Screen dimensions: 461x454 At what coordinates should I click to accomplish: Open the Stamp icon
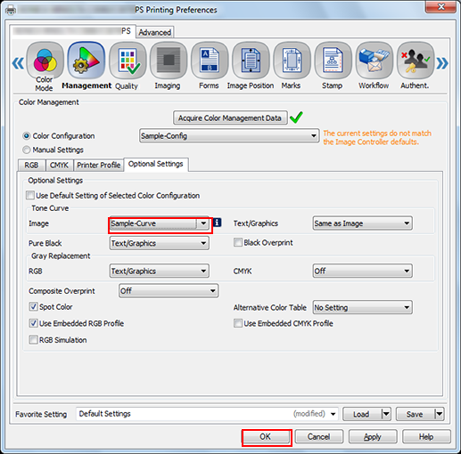pos(333,61)
